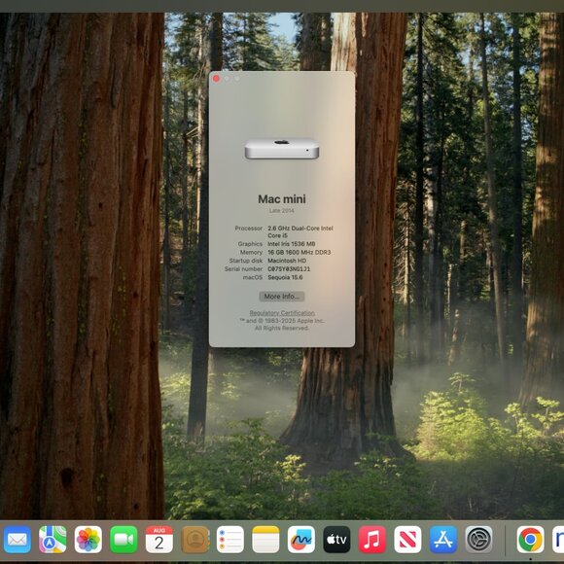Launch Freeform from the Dock
This screenshot has width=564, height=564.
(x=301, y=539)
